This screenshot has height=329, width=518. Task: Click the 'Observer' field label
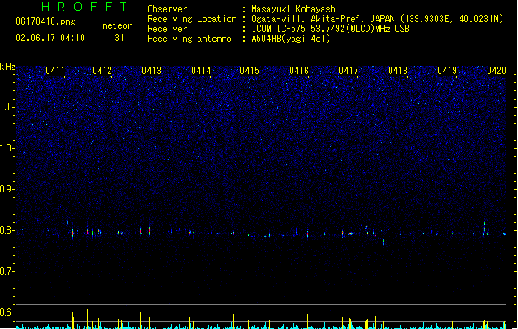[167, 9]
